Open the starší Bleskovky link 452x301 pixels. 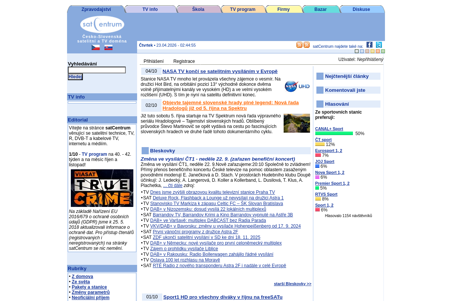292,284
